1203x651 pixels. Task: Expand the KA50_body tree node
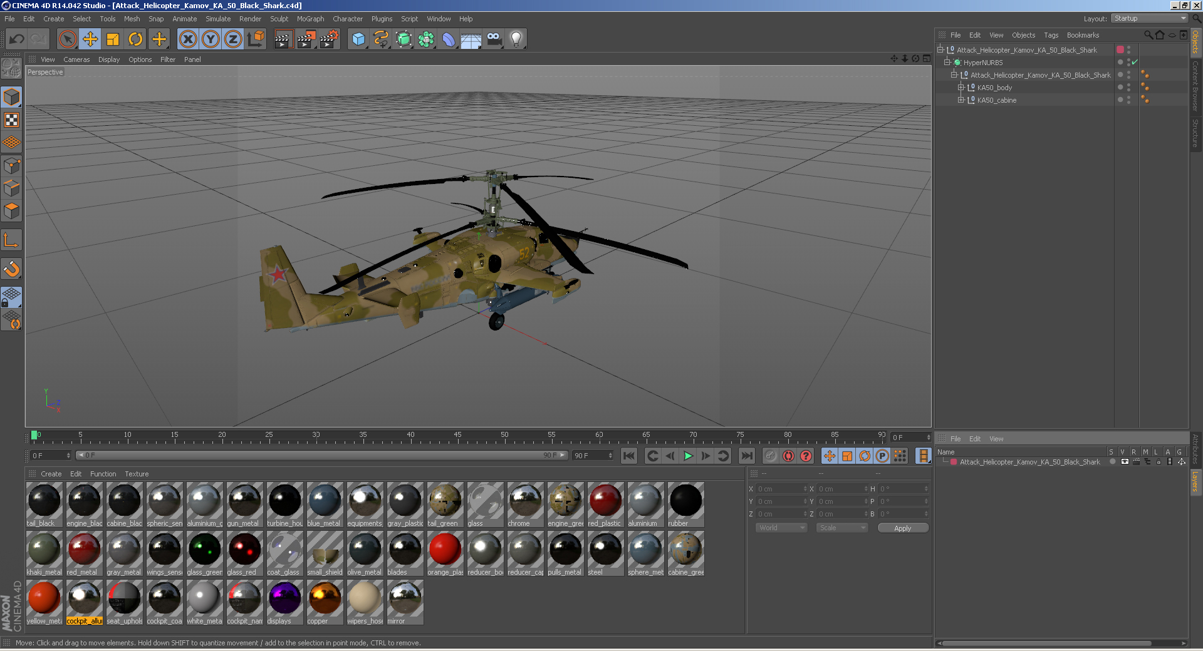961,88
